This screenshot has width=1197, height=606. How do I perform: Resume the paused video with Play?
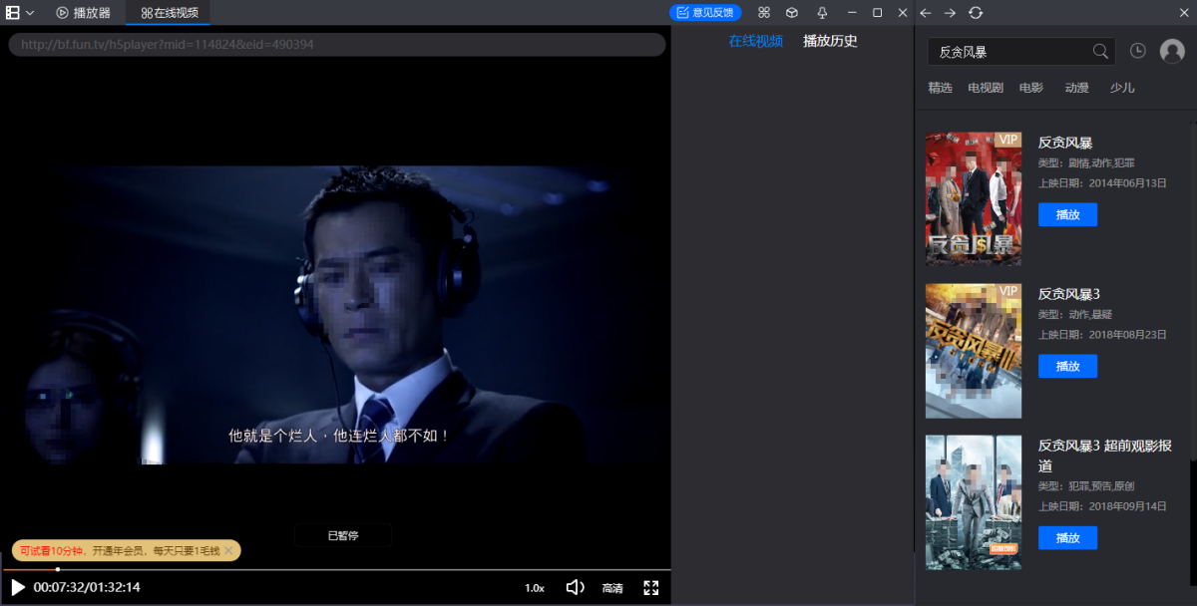18,587
